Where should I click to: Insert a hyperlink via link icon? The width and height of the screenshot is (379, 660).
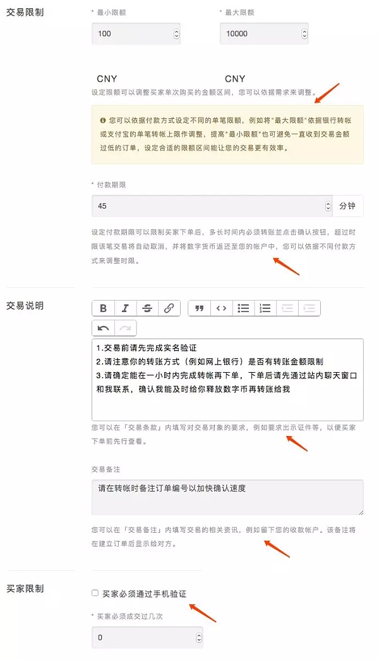coord(169,308)
